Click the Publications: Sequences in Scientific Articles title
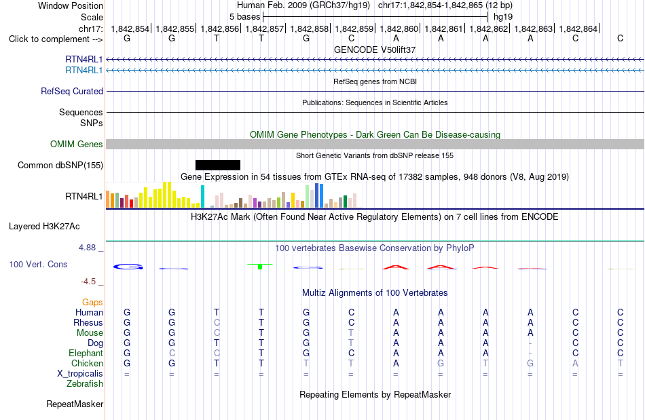The image size is (645, 420). click(375, 102)
